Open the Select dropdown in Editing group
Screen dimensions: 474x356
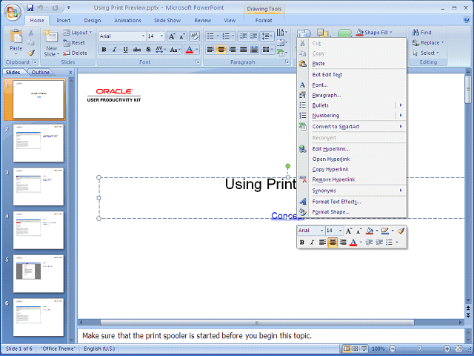426,53
